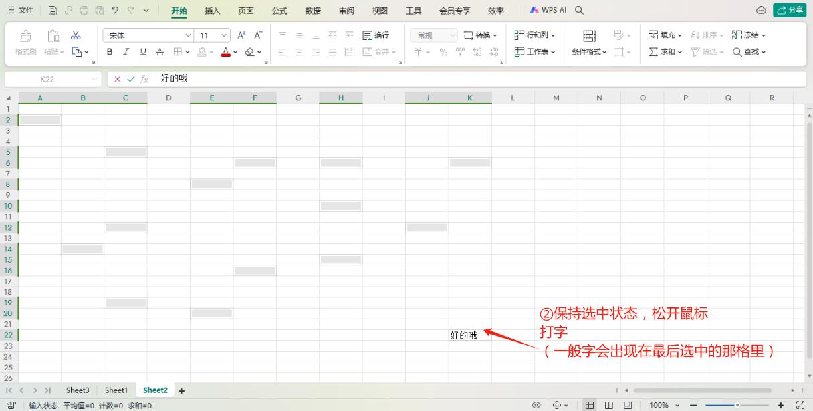Switch to the 审阅 tab
The width and height of the screenshot is (813, 411).
coord(346,11)
